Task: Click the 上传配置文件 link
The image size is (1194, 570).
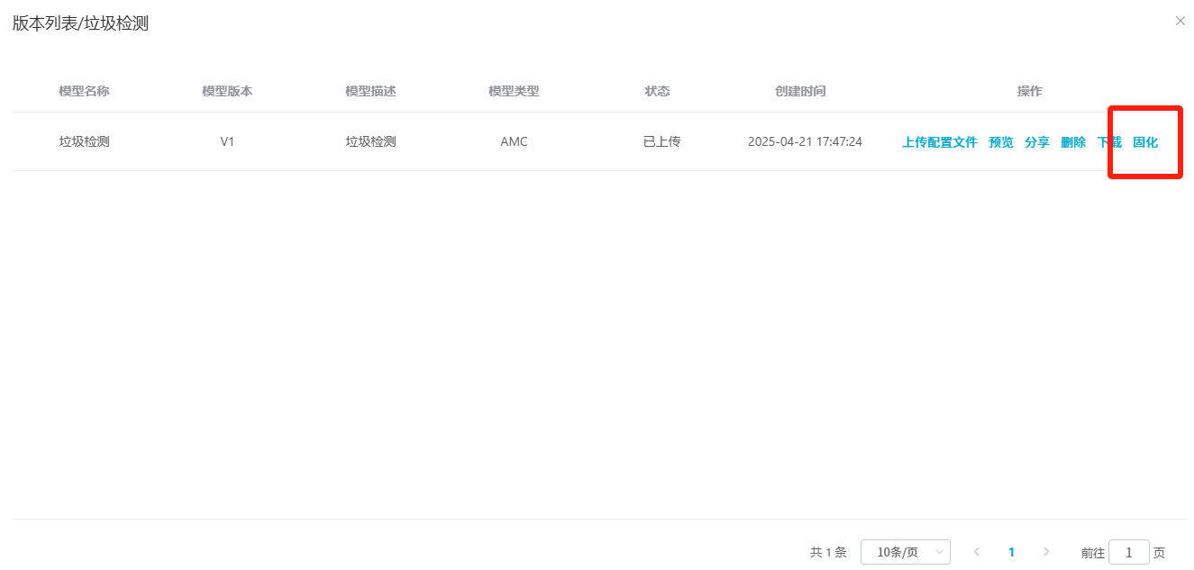Action: coord(939,142)
